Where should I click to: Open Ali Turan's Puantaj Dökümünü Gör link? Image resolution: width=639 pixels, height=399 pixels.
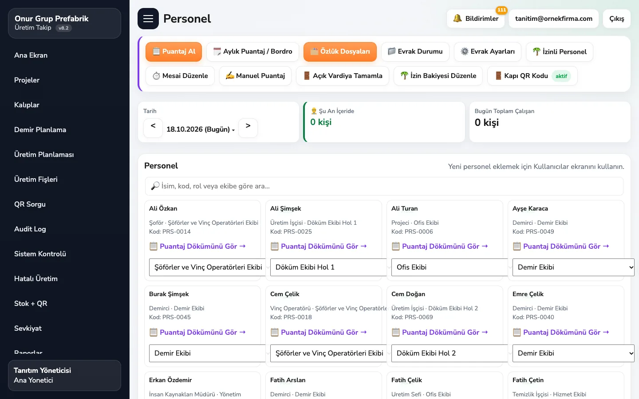[440, 246]
